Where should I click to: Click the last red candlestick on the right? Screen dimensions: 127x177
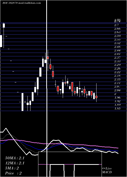96,97
